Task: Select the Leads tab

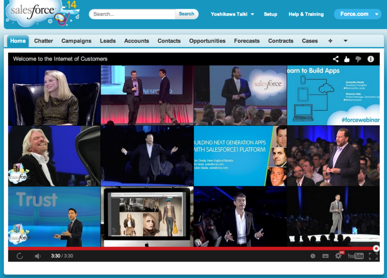Action: click(107, 41)
